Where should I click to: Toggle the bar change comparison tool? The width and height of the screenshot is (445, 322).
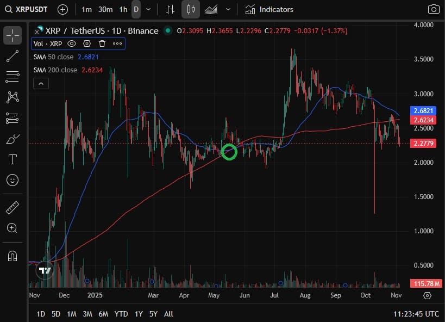[169, 9]
